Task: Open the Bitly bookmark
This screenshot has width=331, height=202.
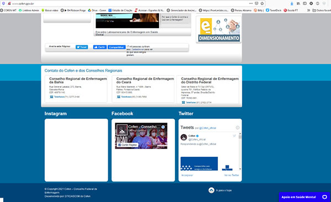Action: [259, 10]
